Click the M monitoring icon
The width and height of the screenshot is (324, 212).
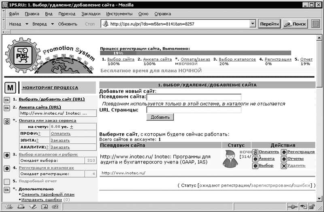(x=10, y=88)
